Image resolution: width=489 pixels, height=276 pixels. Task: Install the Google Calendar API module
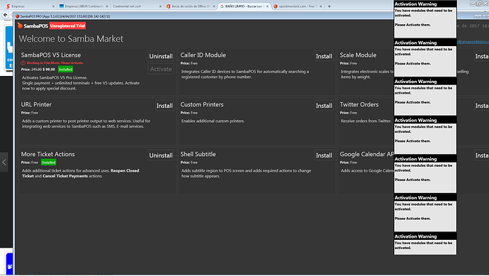481,155
